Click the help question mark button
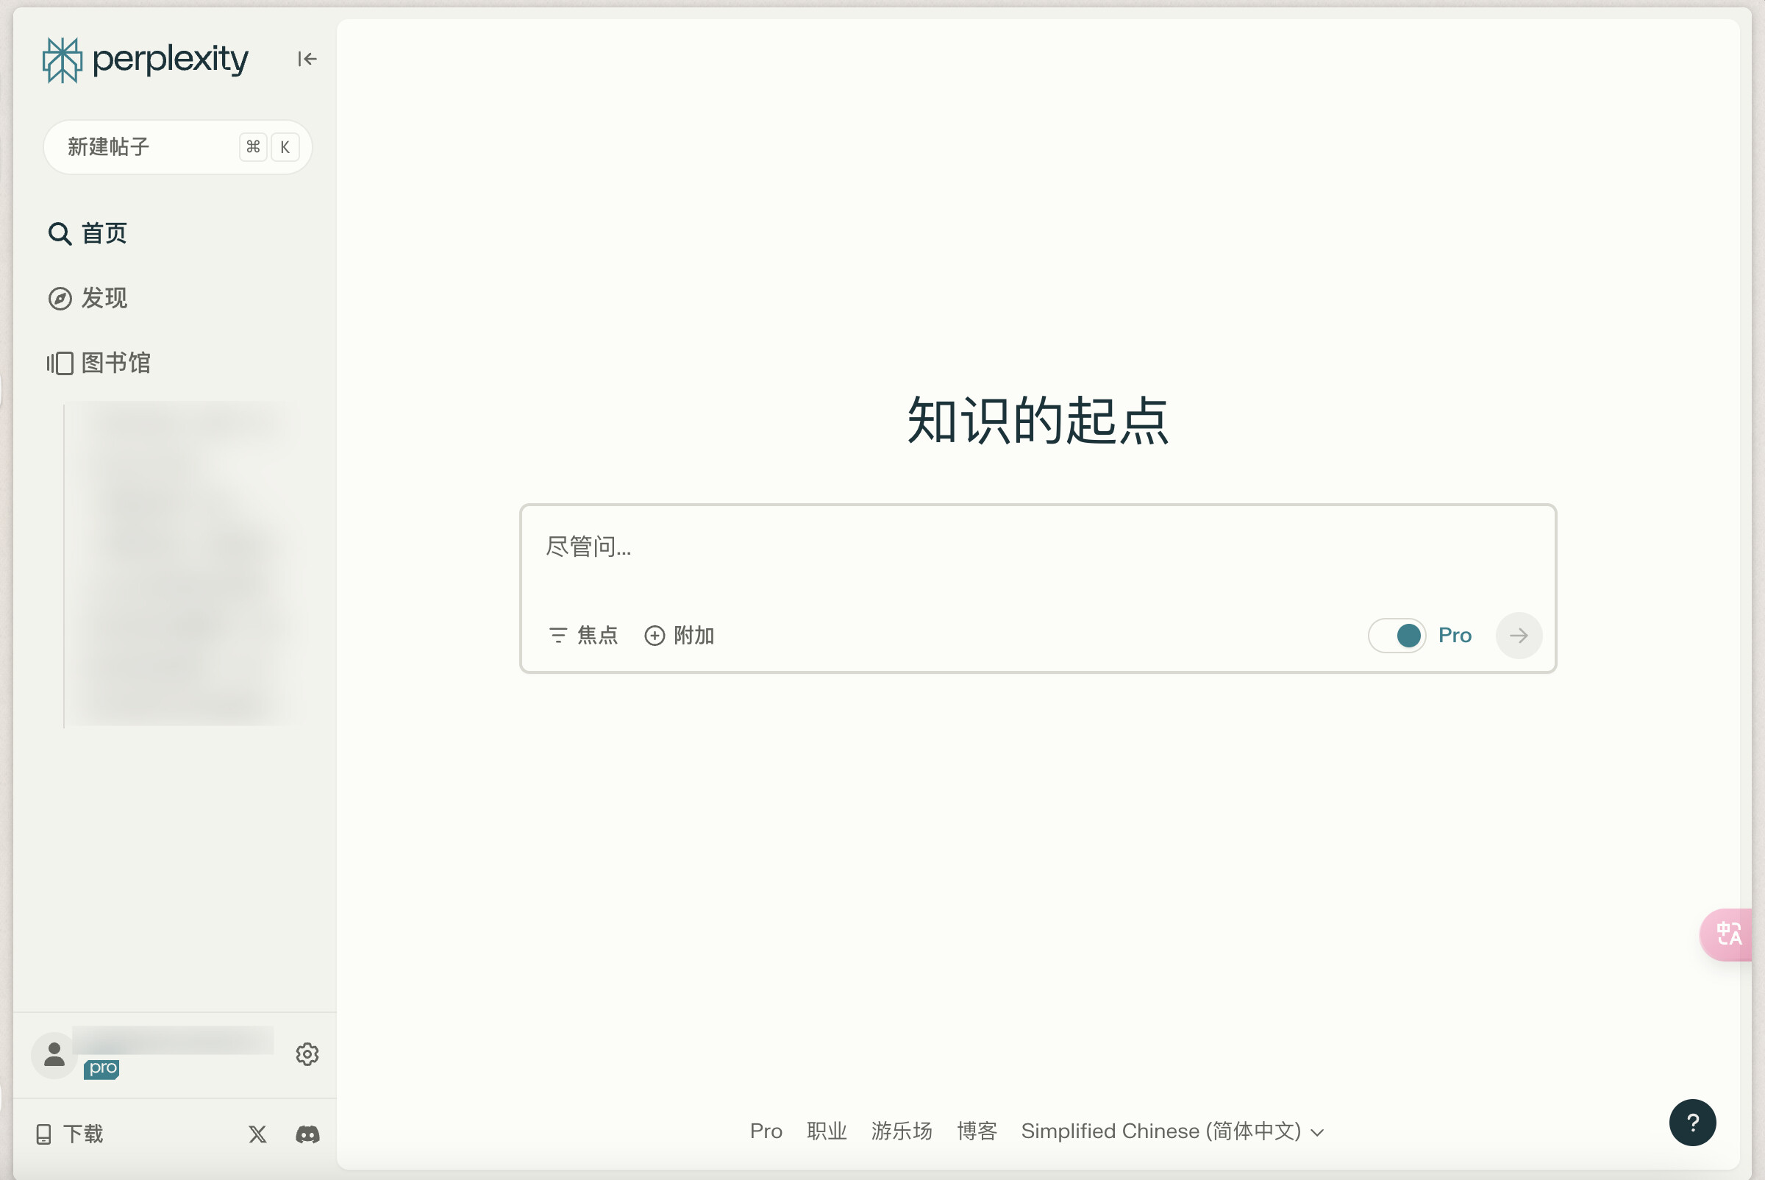 1692,1123
